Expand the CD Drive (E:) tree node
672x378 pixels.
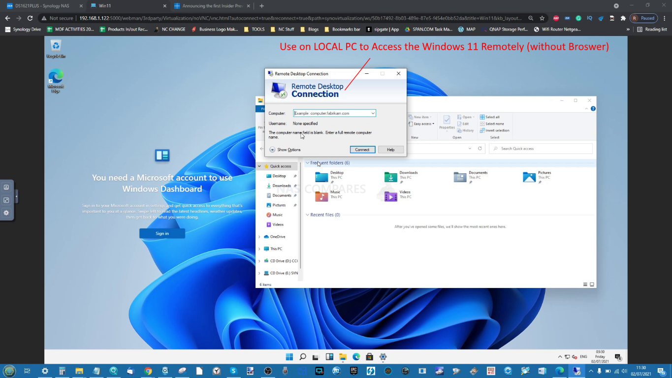tap(260, 273)
